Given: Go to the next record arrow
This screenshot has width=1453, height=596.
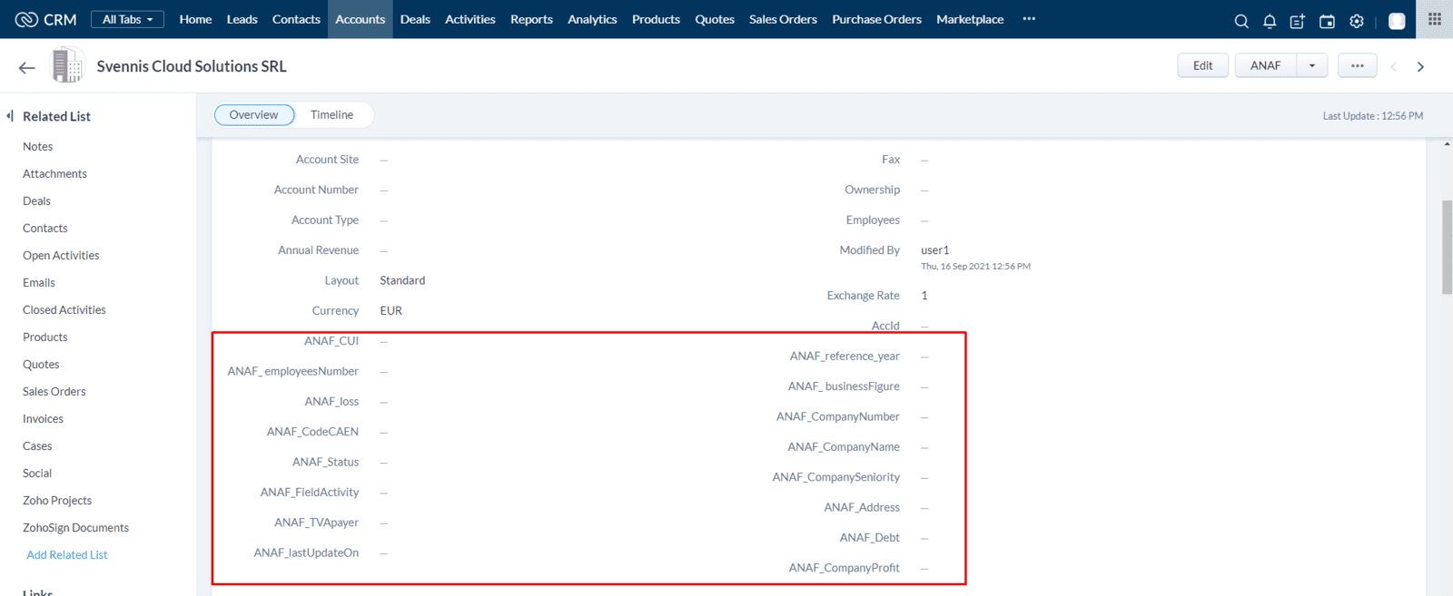Looking at the screenshot, I should [x=1421, y=66].
